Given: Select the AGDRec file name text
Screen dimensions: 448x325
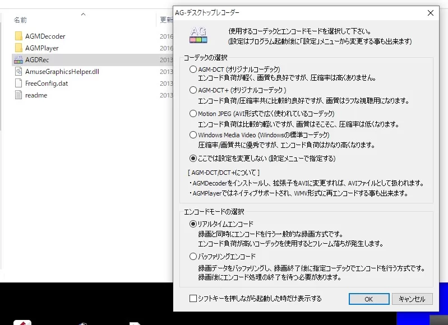Looking at the screenshot, I should pos(37,60).
